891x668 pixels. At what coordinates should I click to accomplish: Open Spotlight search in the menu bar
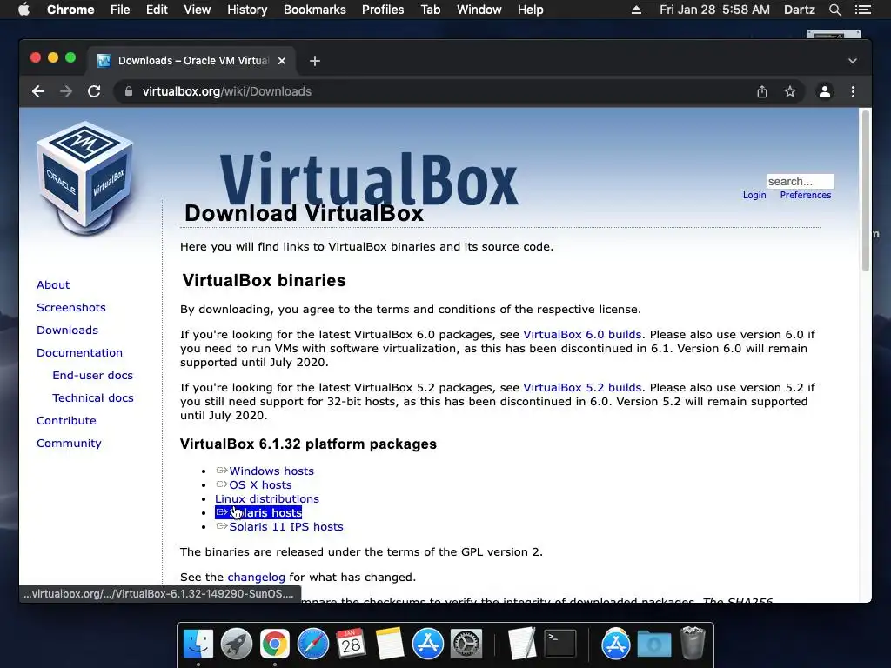tap(834, 10)
